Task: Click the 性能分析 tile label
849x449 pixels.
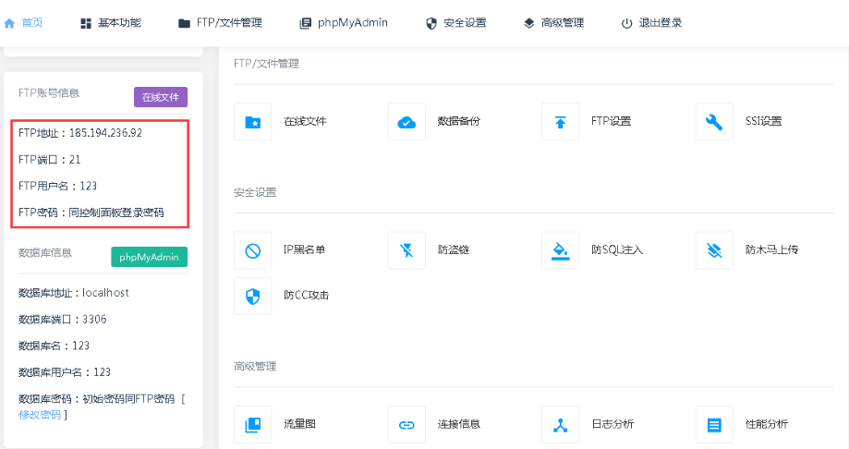Action: tap(766, 424)
